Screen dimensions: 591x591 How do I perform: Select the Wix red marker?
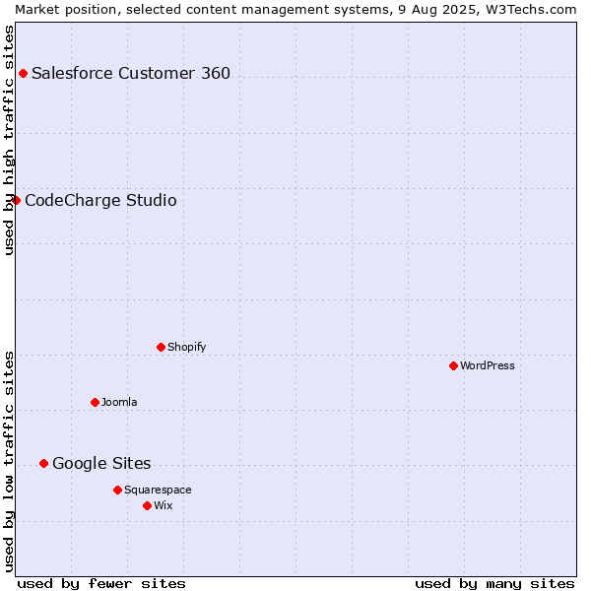[x=148, y=506]
